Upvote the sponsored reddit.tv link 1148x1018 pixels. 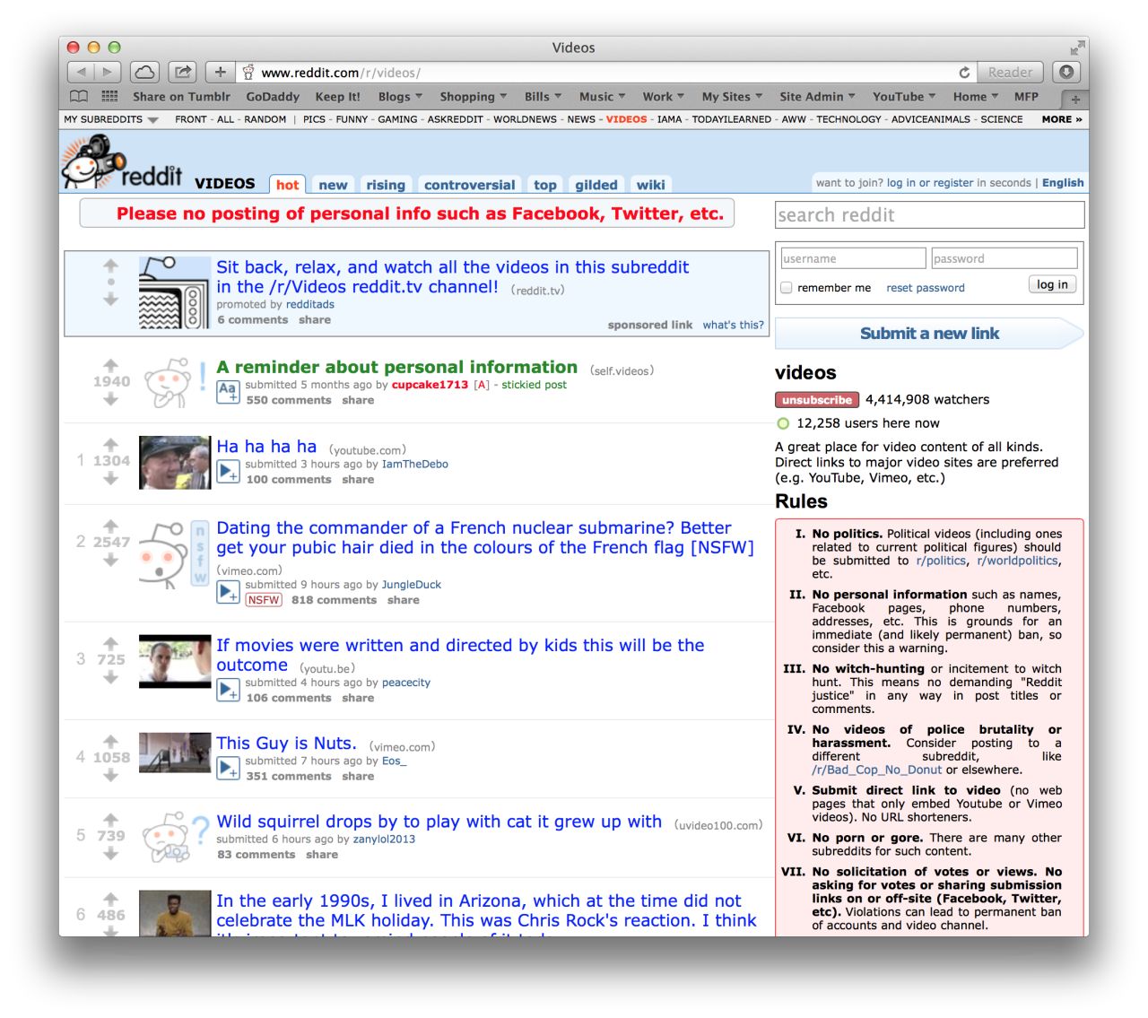(110, 265)
